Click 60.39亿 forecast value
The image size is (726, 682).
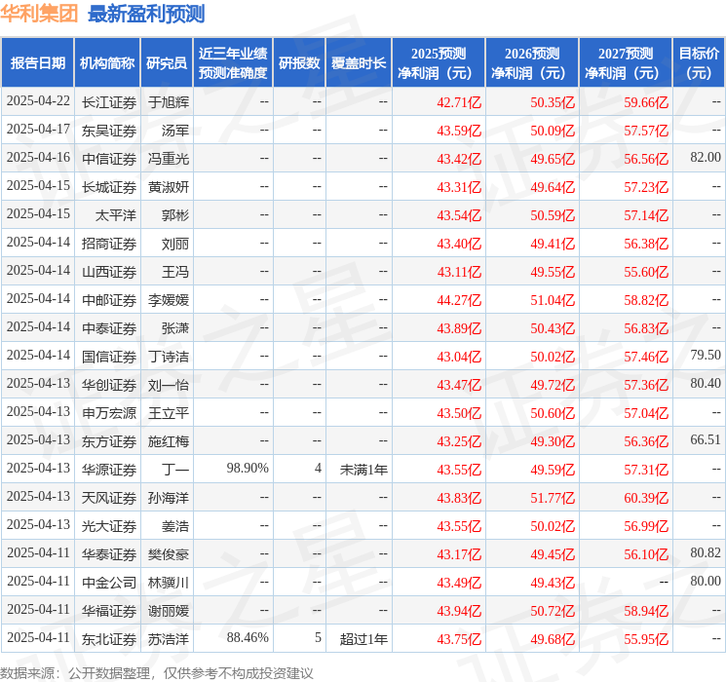click(x=646, y=498)
